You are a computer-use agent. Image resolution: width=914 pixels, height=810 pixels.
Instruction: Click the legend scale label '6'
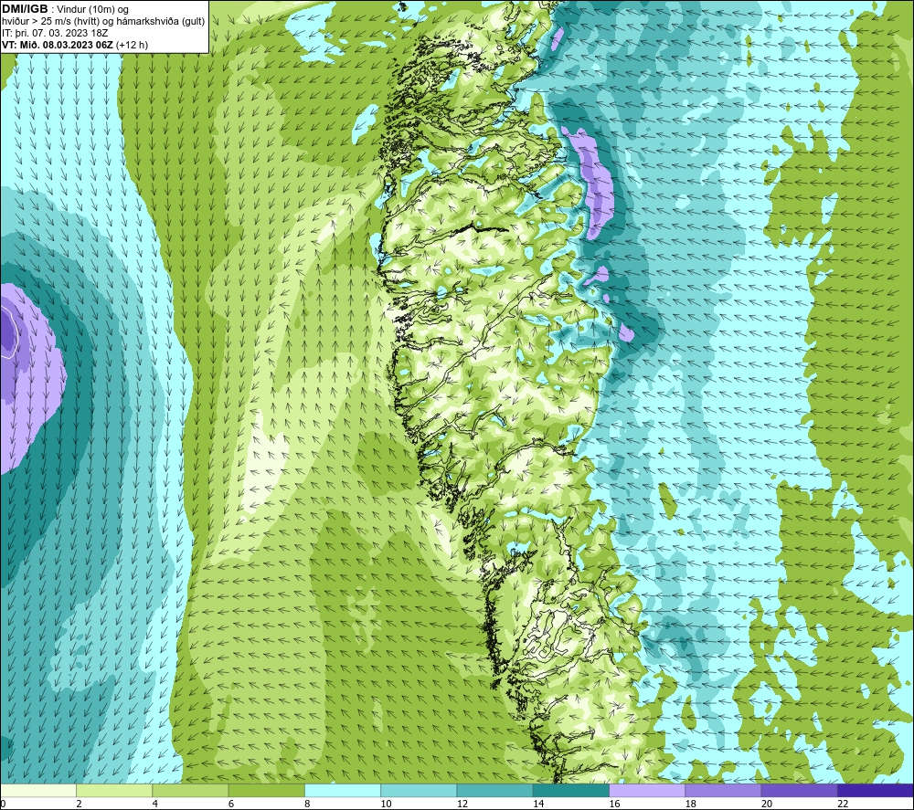pyautogui.click(x=231, y=804)
